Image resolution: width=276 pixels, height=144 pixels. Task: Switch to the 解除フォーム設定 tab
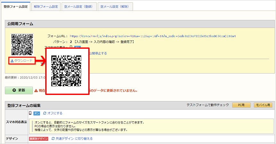click(x=46, y=6)
